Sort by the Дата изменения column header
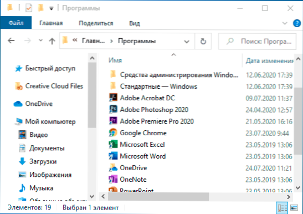 (x=269, y=61)
